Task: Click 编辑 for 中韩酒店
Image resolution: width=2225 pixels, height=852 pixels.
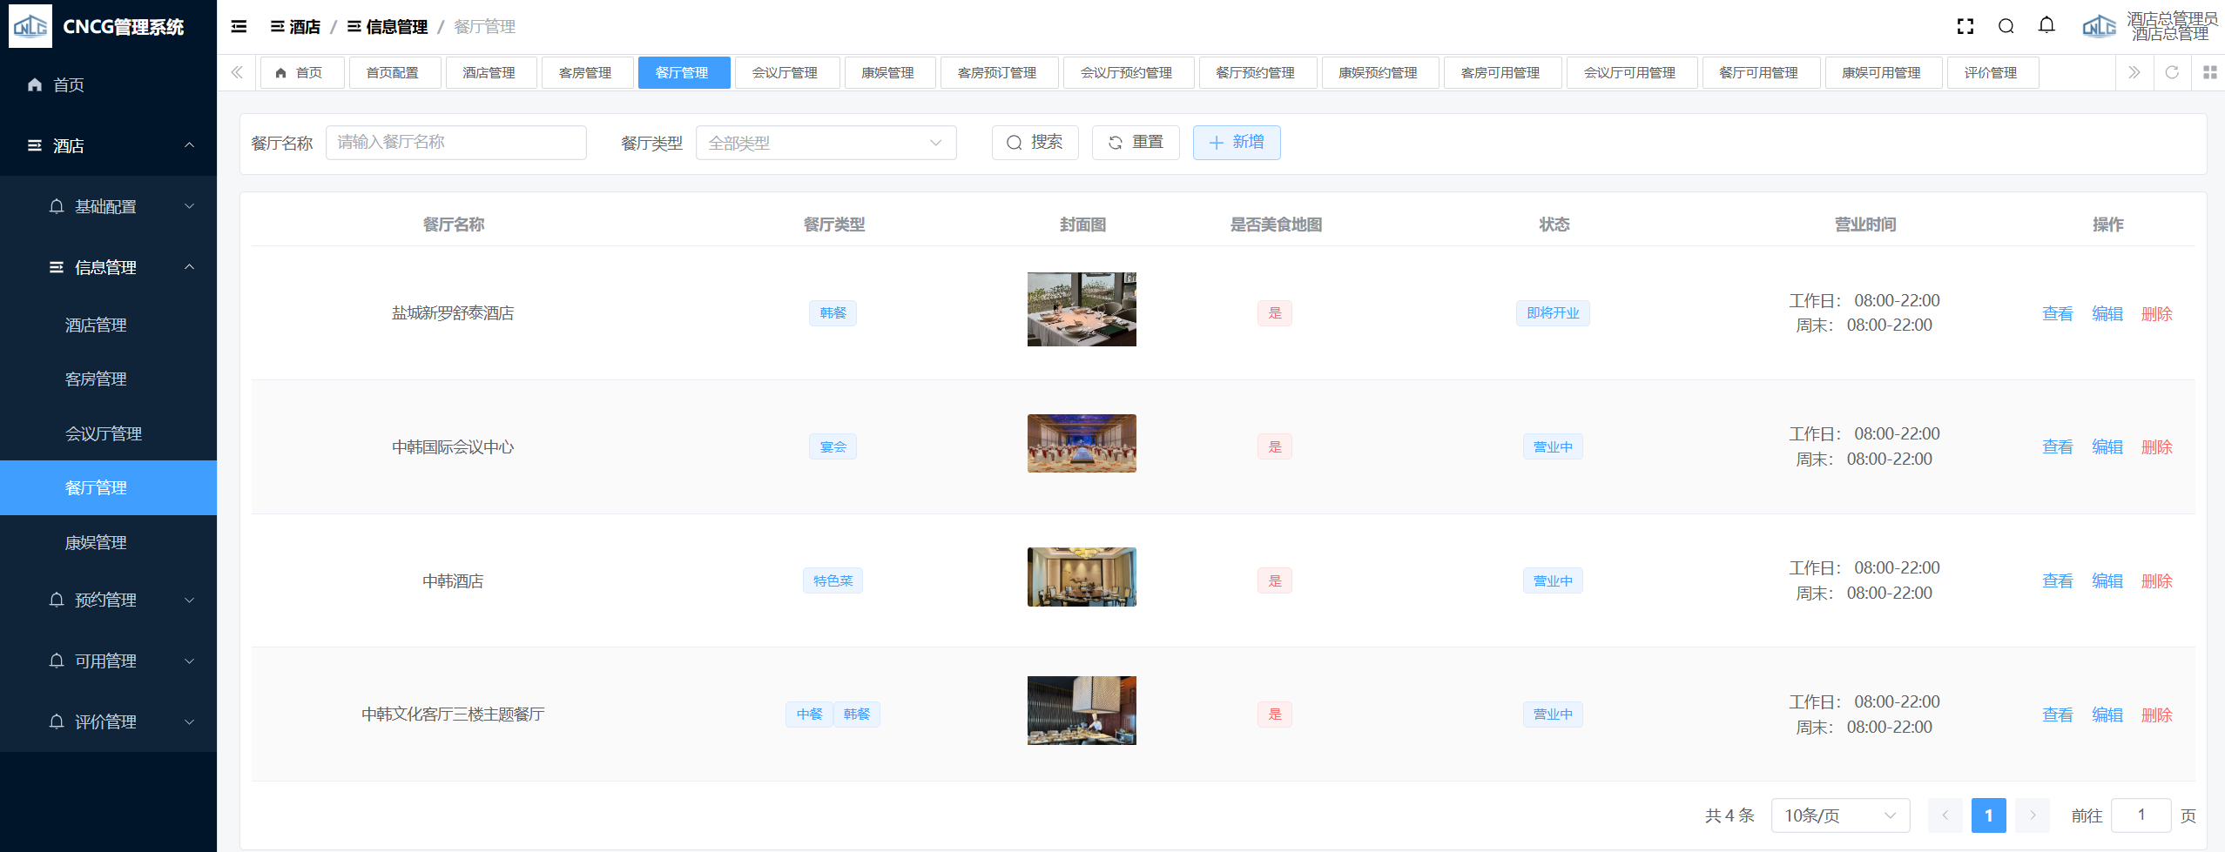Action: click(x=2107, y=581)
